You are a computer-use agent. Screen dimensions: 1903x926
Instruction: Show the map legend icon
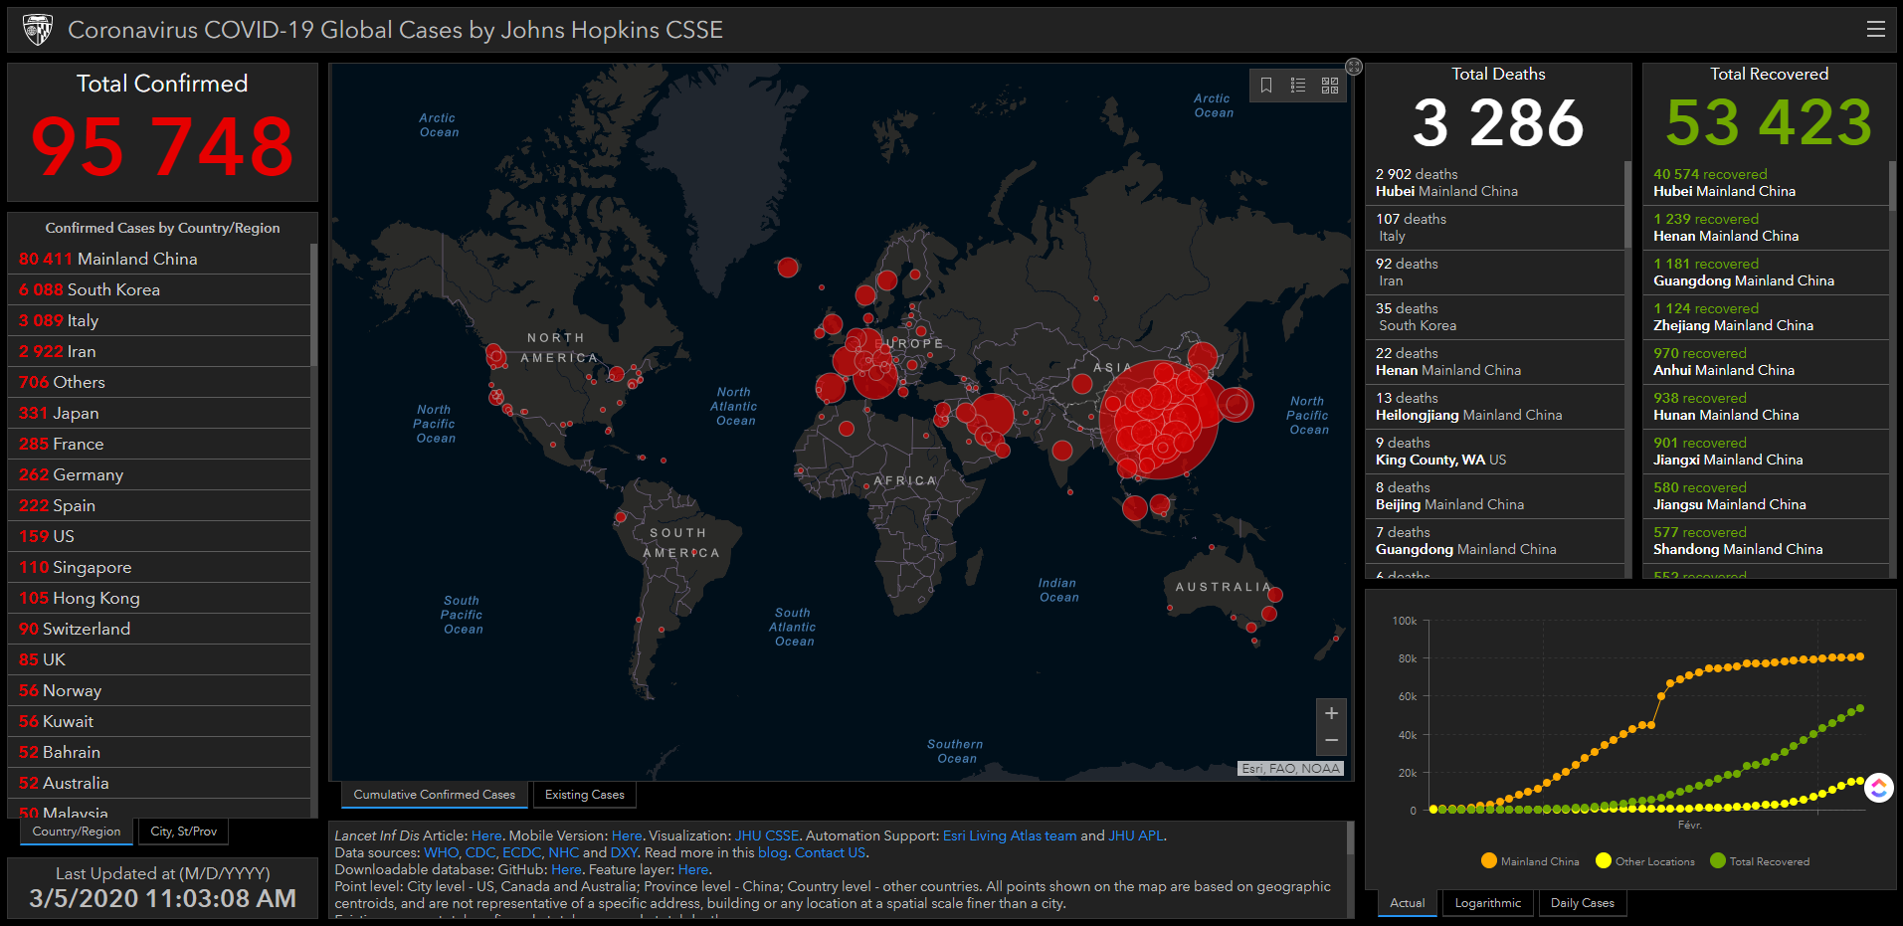(x=1298, y=86)
